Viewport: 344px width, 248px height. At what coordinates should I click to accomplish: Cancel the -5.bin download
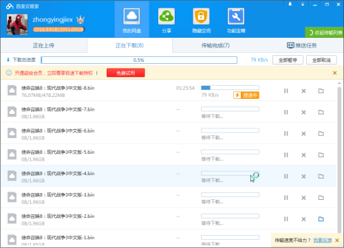pyautogui.click(x=303, y=155)
